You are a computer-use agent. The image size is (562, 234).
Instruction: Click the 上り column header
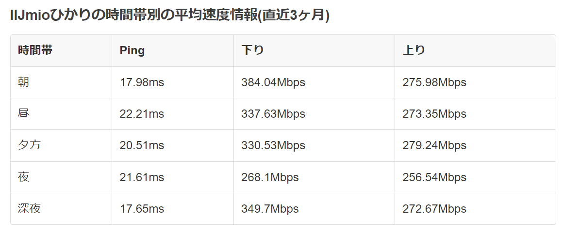tap(413, 50)
